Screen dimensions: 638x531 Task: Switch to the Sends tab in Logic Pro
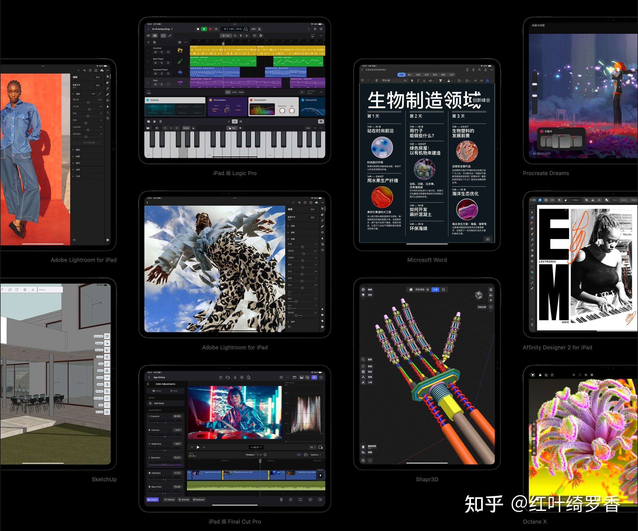point(234,92)
